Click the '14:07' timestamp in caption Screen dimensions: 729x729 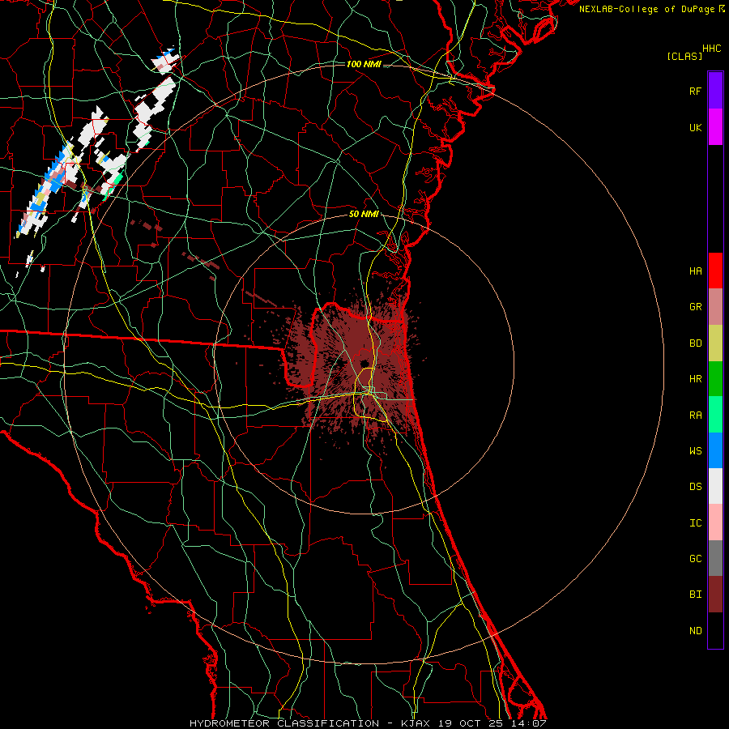click(x=530, y=723)
